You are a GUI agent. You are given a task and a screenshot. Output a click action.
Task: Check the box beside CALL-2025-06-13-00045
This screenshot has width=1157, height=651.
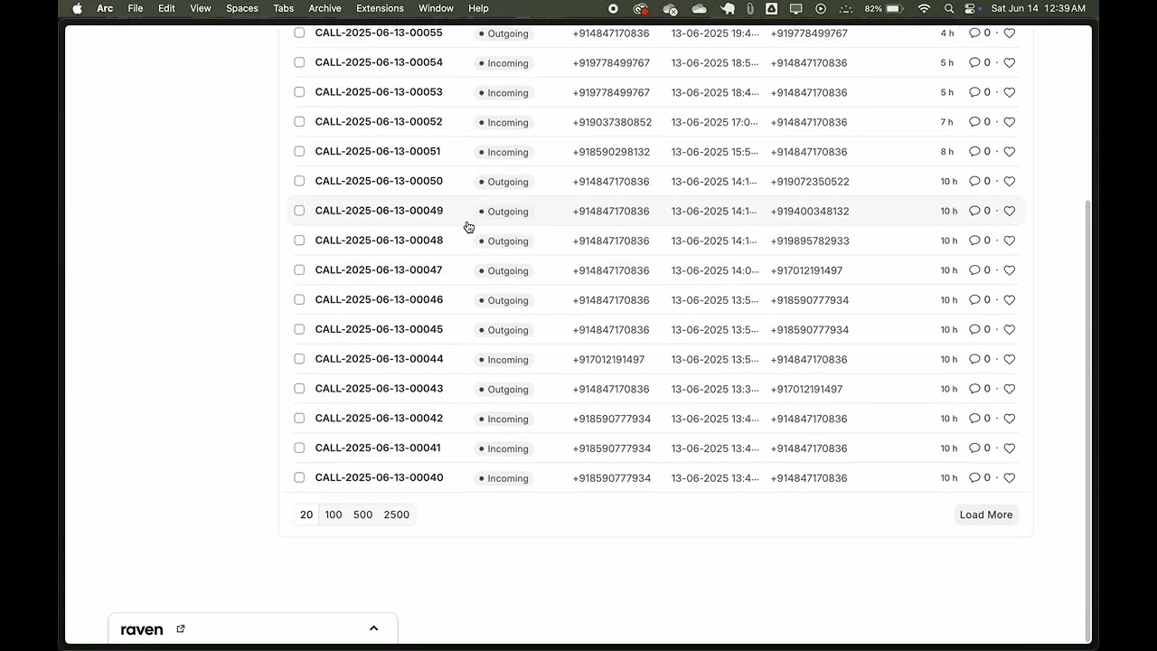299,329
